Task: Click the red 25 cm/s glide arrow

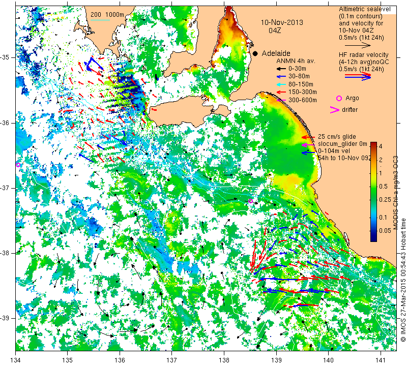Action: tap(308, 137)
